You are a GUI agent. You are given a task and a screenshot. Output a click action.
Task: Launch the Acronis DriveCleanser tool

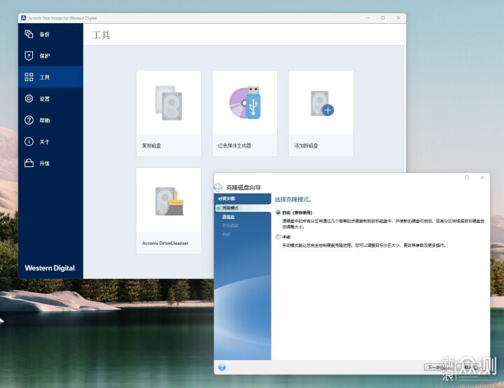[169, 210]
